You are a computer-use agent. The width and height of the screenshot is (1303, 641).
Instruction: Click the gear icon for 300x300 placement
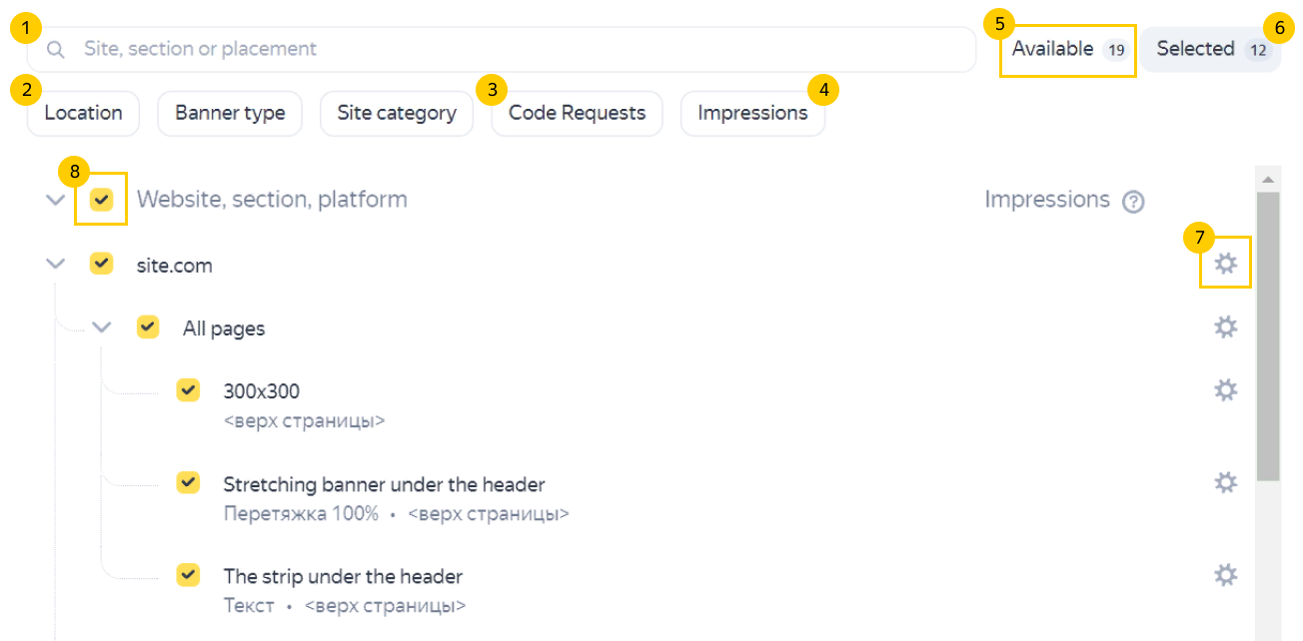point(1225,389)
